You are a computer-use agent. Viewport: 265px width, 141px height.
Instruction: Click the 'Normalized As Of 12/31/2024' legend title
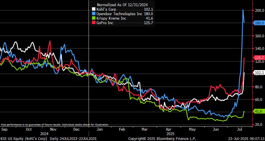click(x=122, y=5)
